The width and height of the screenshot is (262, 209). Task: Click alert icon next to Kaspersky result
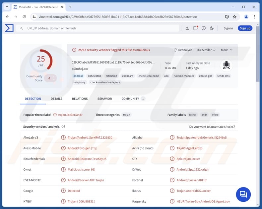172,201
